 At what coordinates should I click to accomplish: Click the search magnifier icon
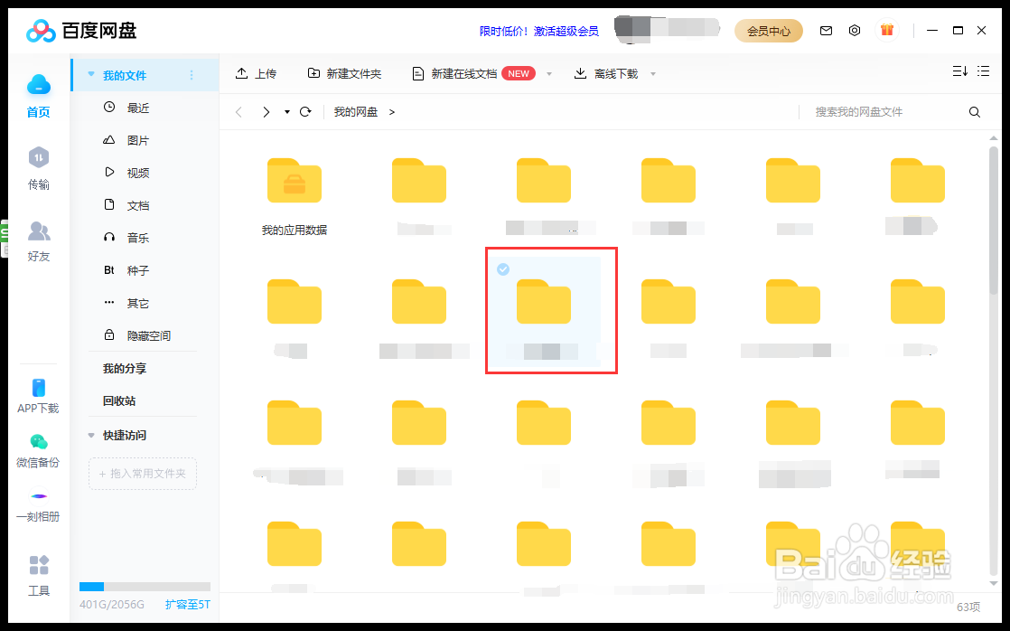[975, 112]
